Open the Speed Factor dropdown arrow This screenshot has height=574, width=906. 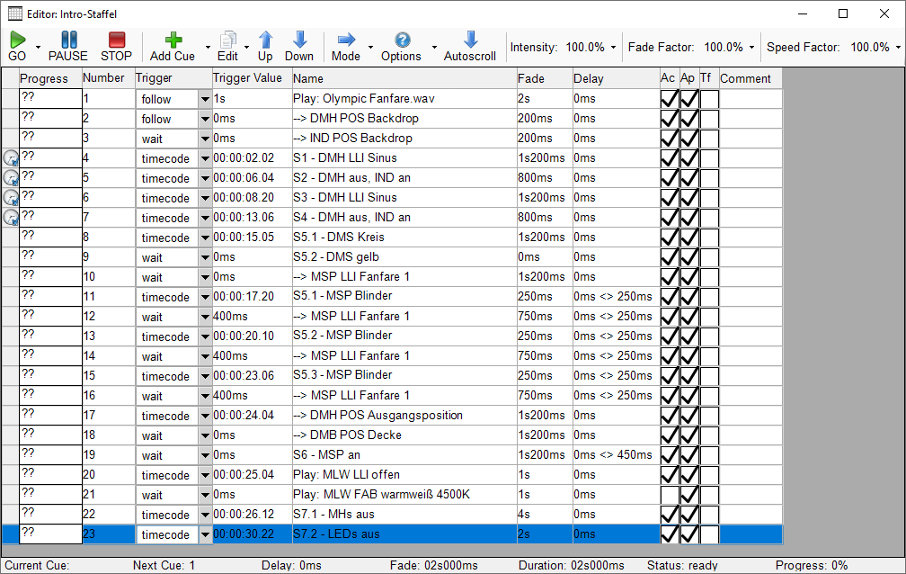point(898,48)
